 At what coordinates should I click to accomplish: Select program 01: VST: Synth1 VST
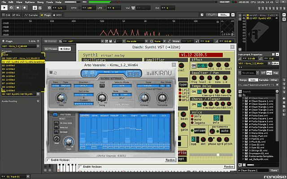click(x=23, y=62)
